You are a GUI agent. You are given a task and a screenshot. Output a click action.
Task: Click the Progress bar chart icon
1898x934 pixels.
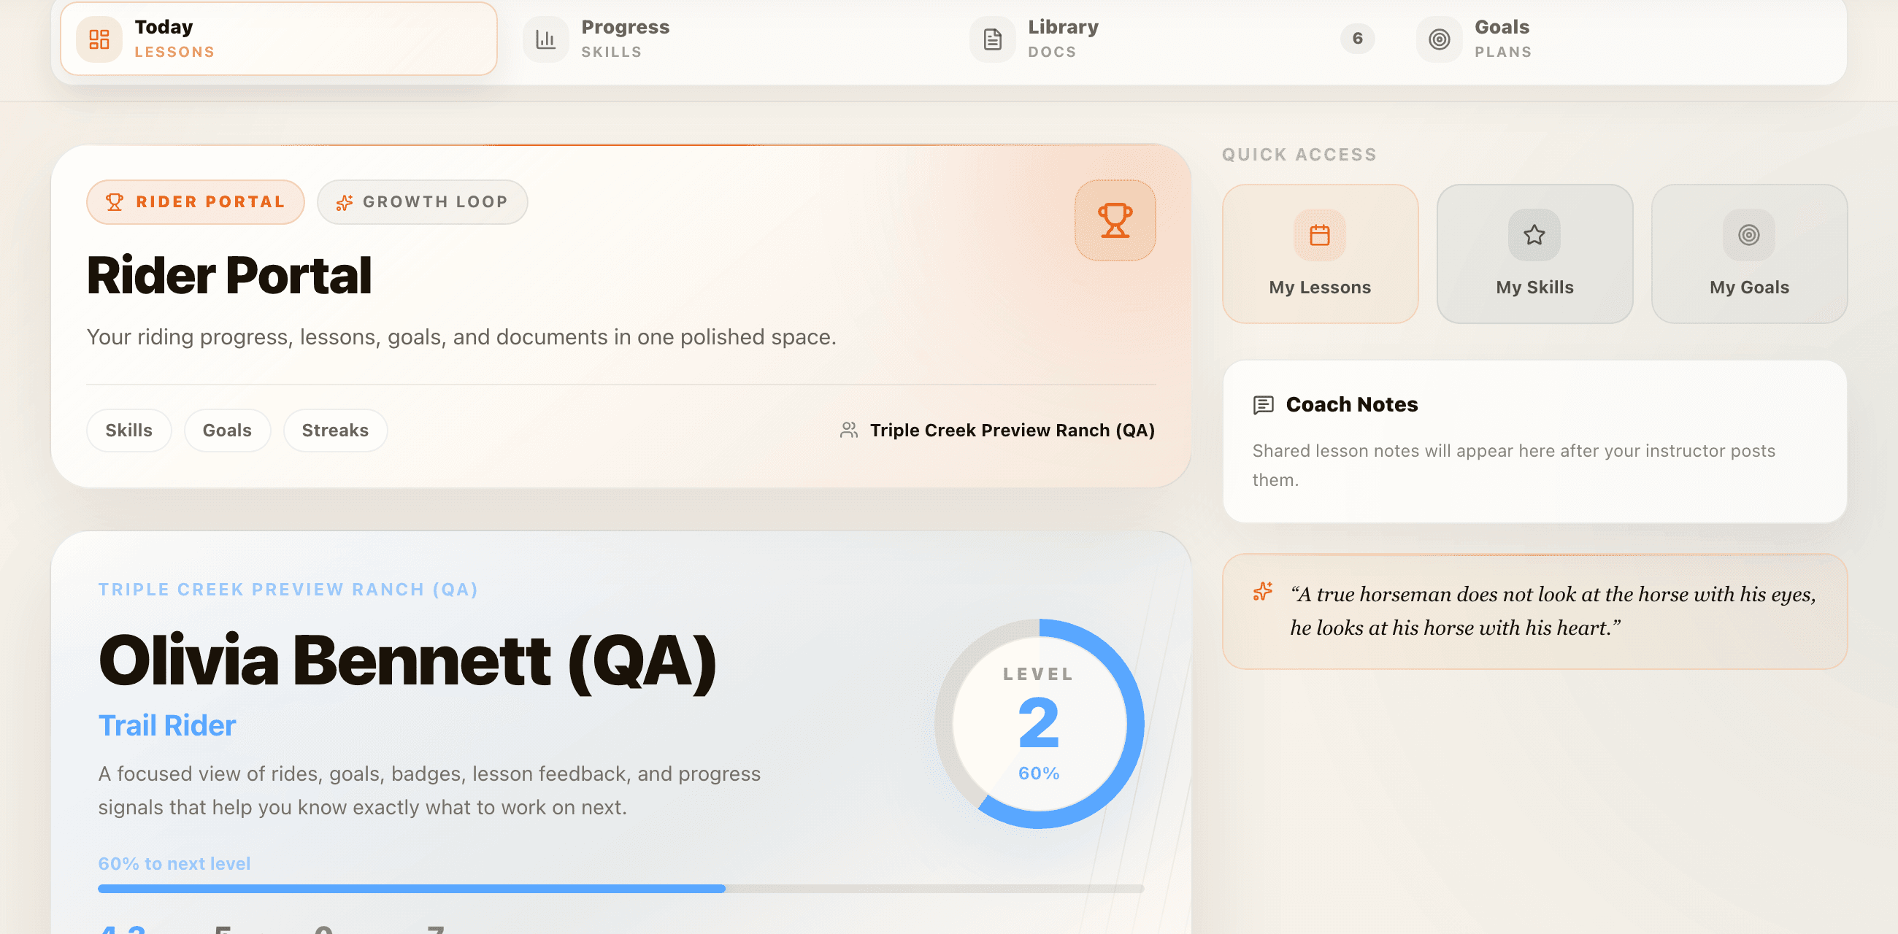545,39
